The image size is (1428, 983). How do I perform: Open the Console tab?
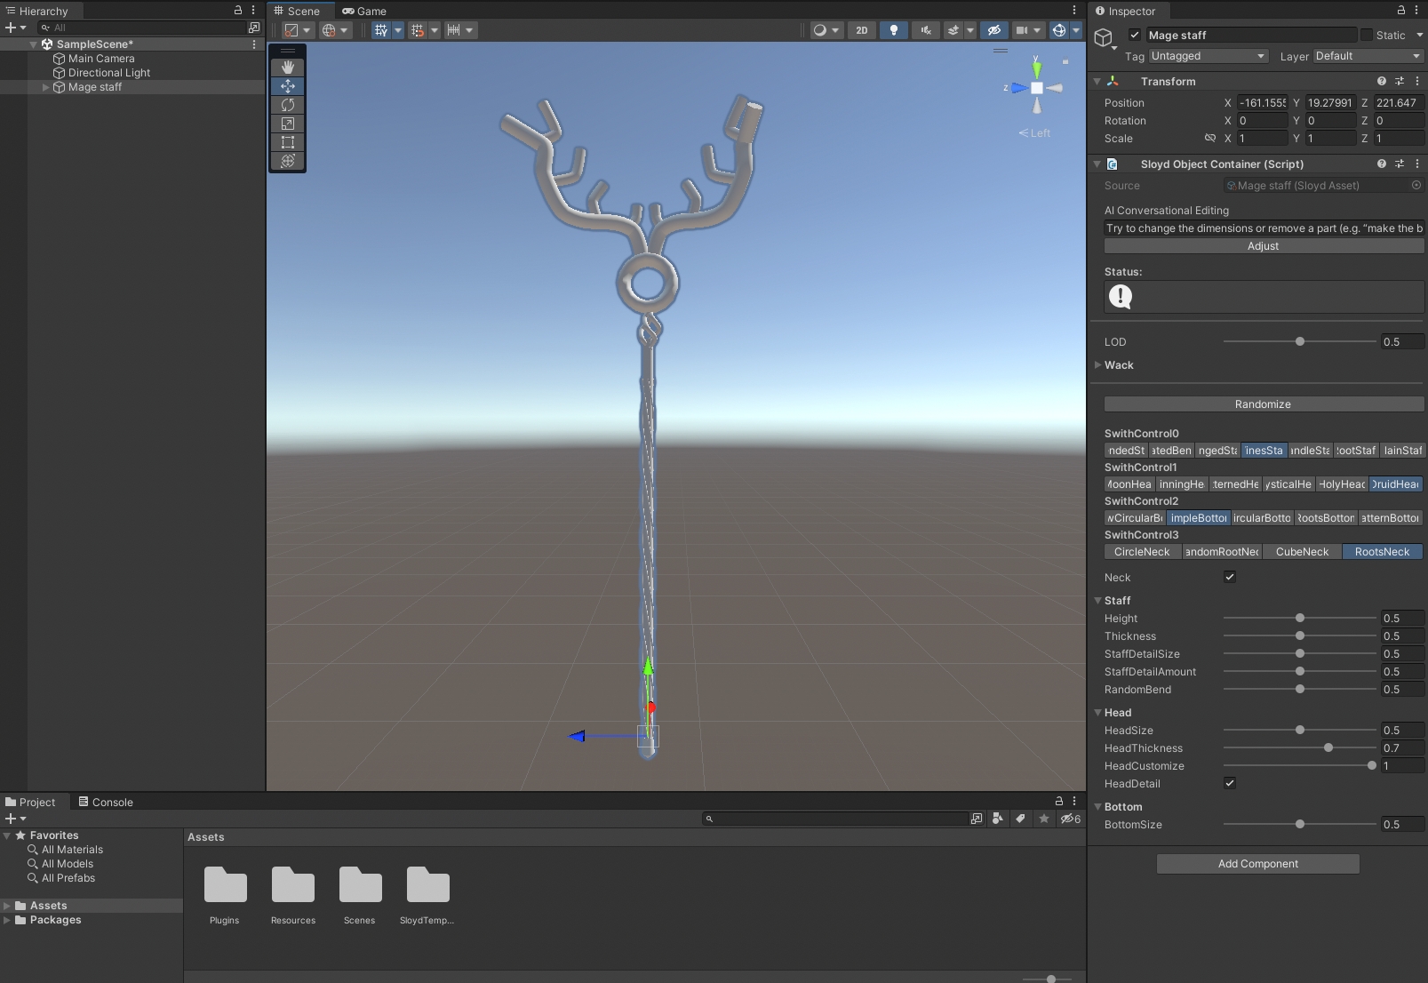tap(106, 802)
